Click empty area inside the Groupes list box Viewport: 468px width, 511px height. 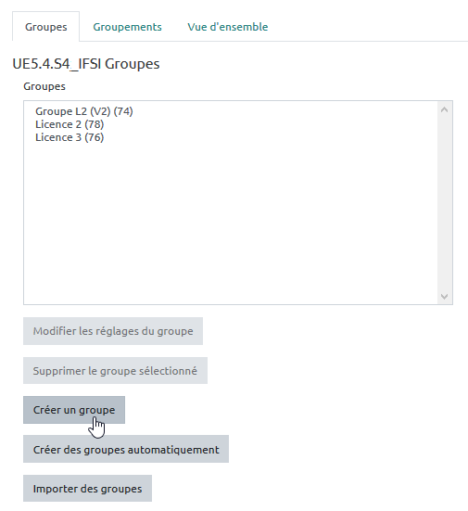coord(228,222)
